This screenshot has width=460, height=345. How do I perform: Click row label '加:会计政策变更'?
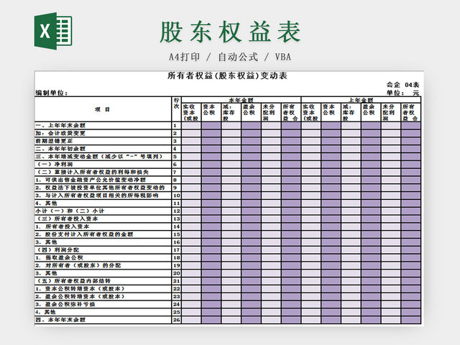point(60,133)
